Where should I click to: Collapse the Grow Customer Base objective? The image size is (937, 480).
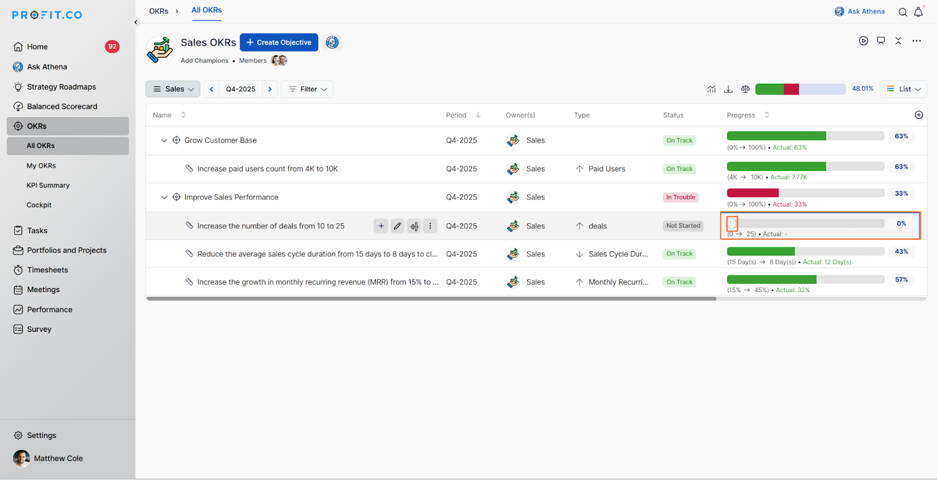pos(164,140)
